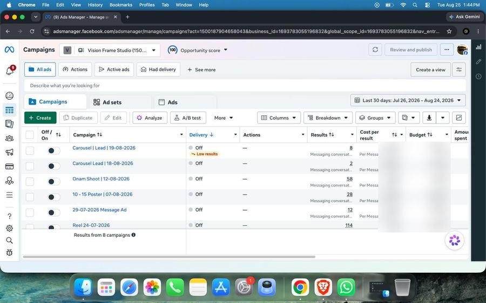Open the purple AI assistant floating button
Image resolution: width=486 pixels, height=303 pixels.
pyautogui.click(x=454, y=240)
